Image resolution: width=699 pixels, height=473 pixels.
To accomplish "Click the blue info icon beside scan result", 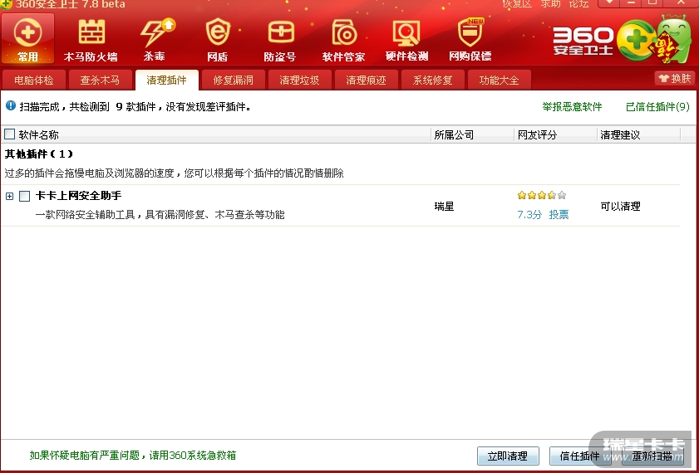I will click(11, 106).
